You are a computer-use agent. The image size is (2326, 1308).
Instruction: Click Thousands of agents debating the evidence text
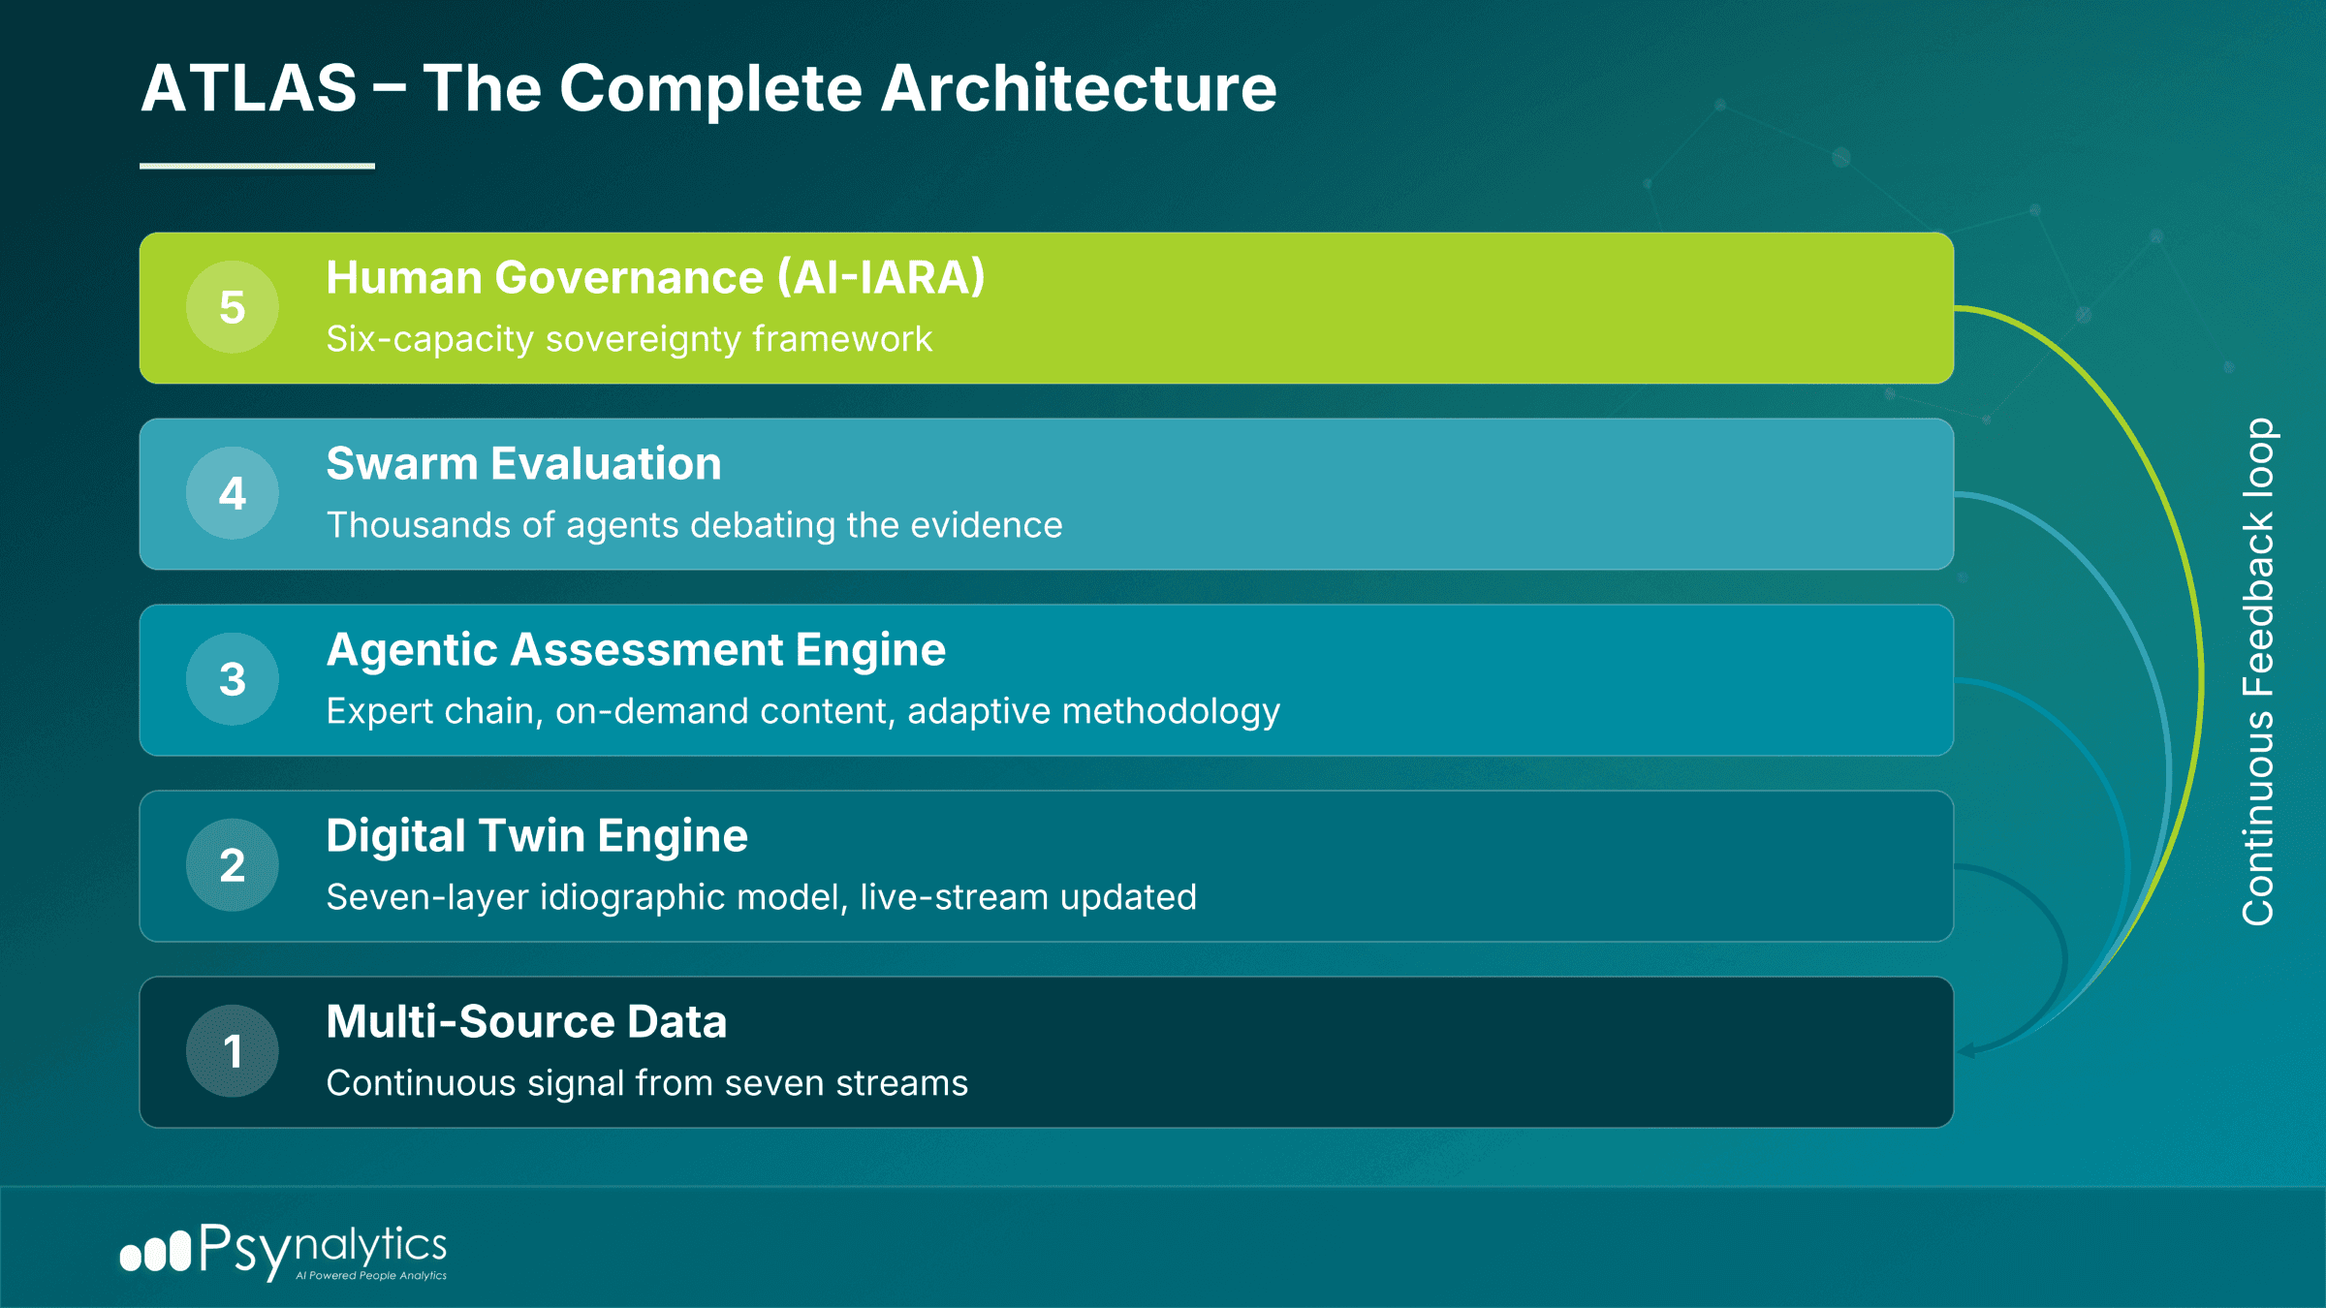pos(694,525)
